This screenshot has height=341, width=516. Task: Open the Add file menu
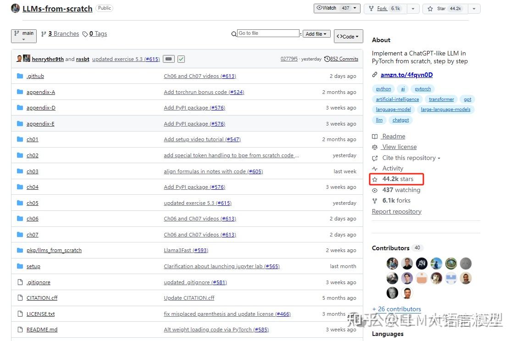(316, 33)
